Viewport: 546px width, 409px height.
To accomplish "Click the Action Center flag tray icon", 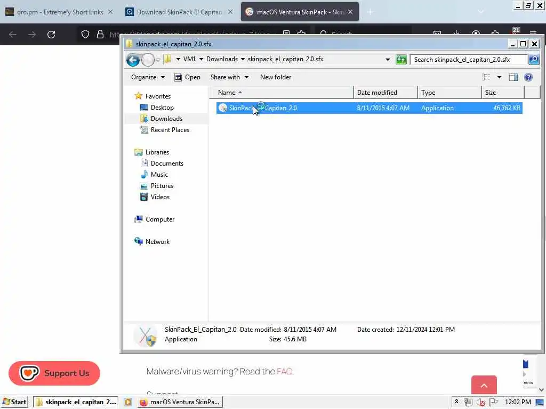I will coord(493,402).
